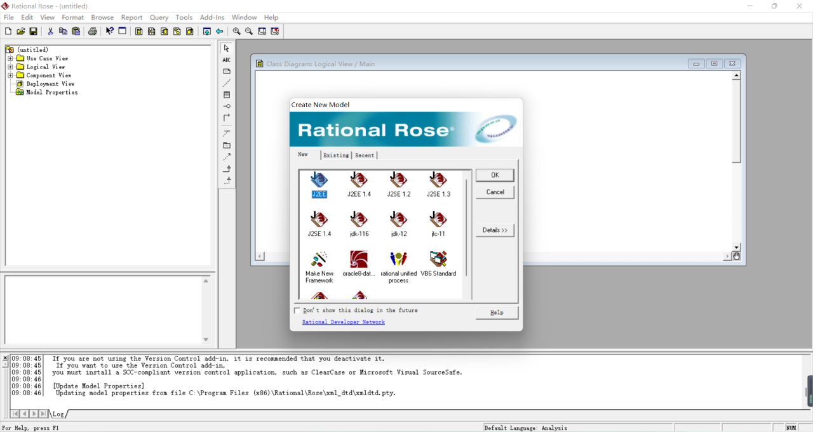Click the Save toolbar icon
Screen dimensions: 813x432
point(34,31)
